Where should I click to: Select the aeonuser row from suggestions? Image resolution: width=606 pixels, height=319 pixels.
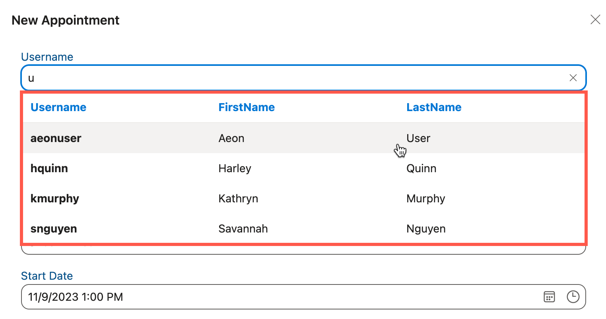tap(159, 138)
